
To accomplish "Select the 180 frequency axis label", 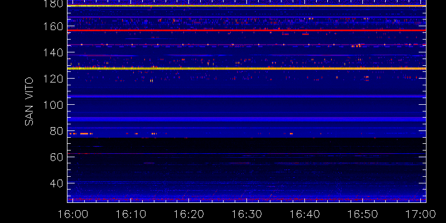I will click(x=53, y=4).
